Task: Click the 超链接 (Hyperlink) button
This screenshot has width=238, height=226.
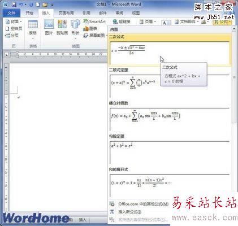Action: 122,21
